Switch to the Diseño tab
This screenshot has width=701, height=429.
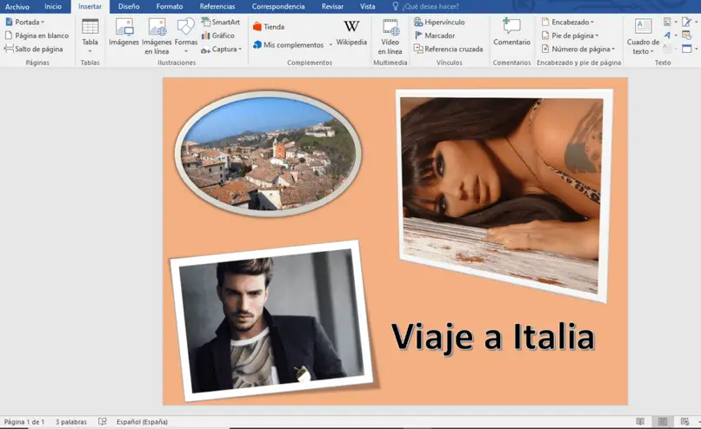(129, 6)
